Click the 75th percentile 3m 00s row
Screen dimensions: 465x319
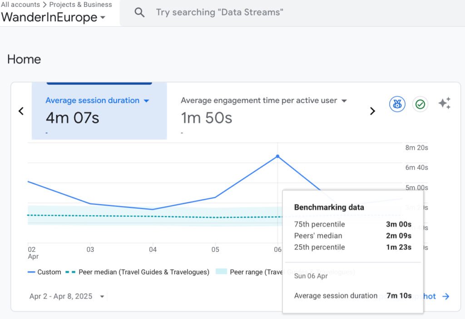(352, 224)
